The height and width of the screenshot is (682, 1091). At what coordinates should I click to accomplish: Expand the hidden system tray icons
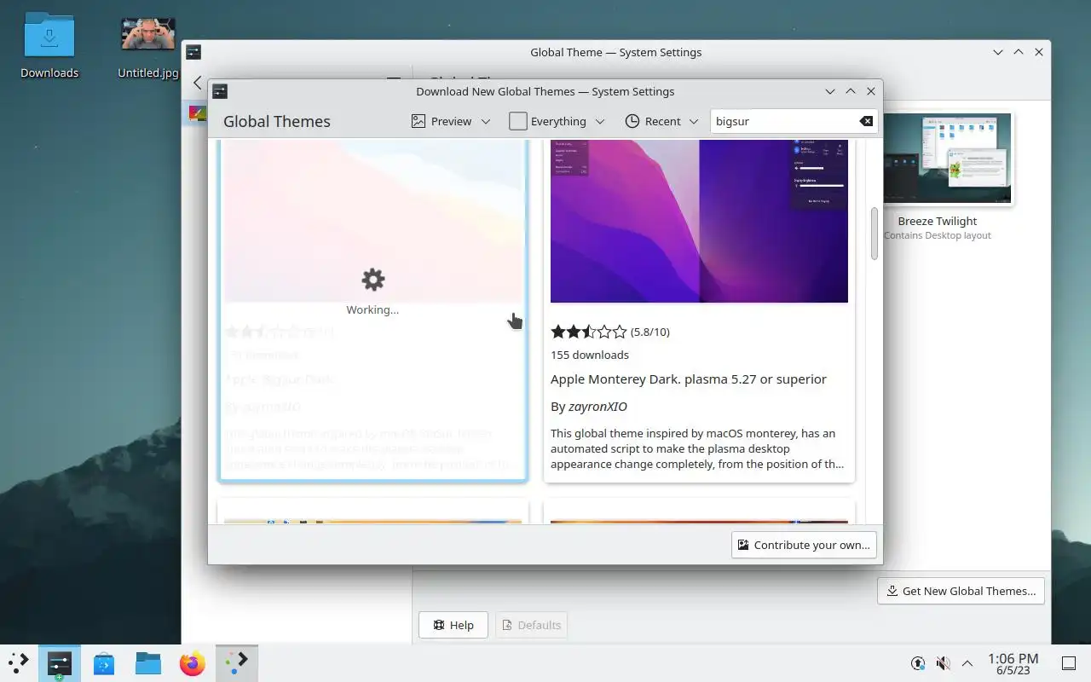point(967,663)
